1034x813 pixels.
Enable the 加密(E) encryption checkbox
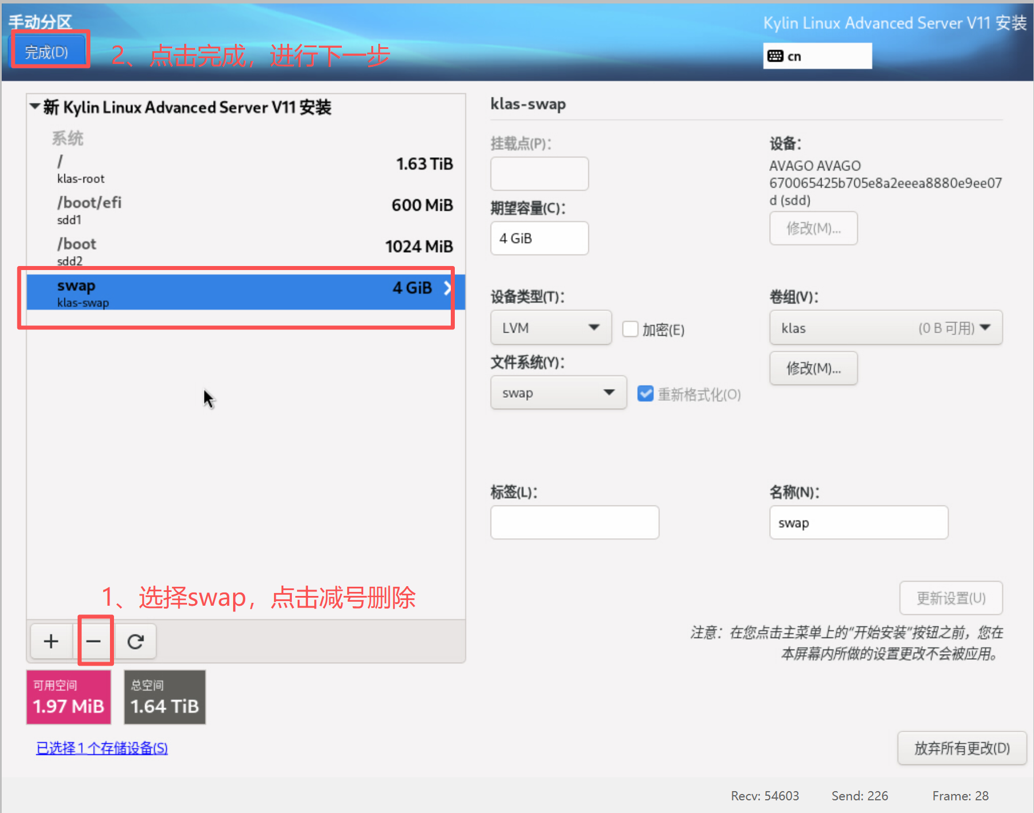click(630, 329)
